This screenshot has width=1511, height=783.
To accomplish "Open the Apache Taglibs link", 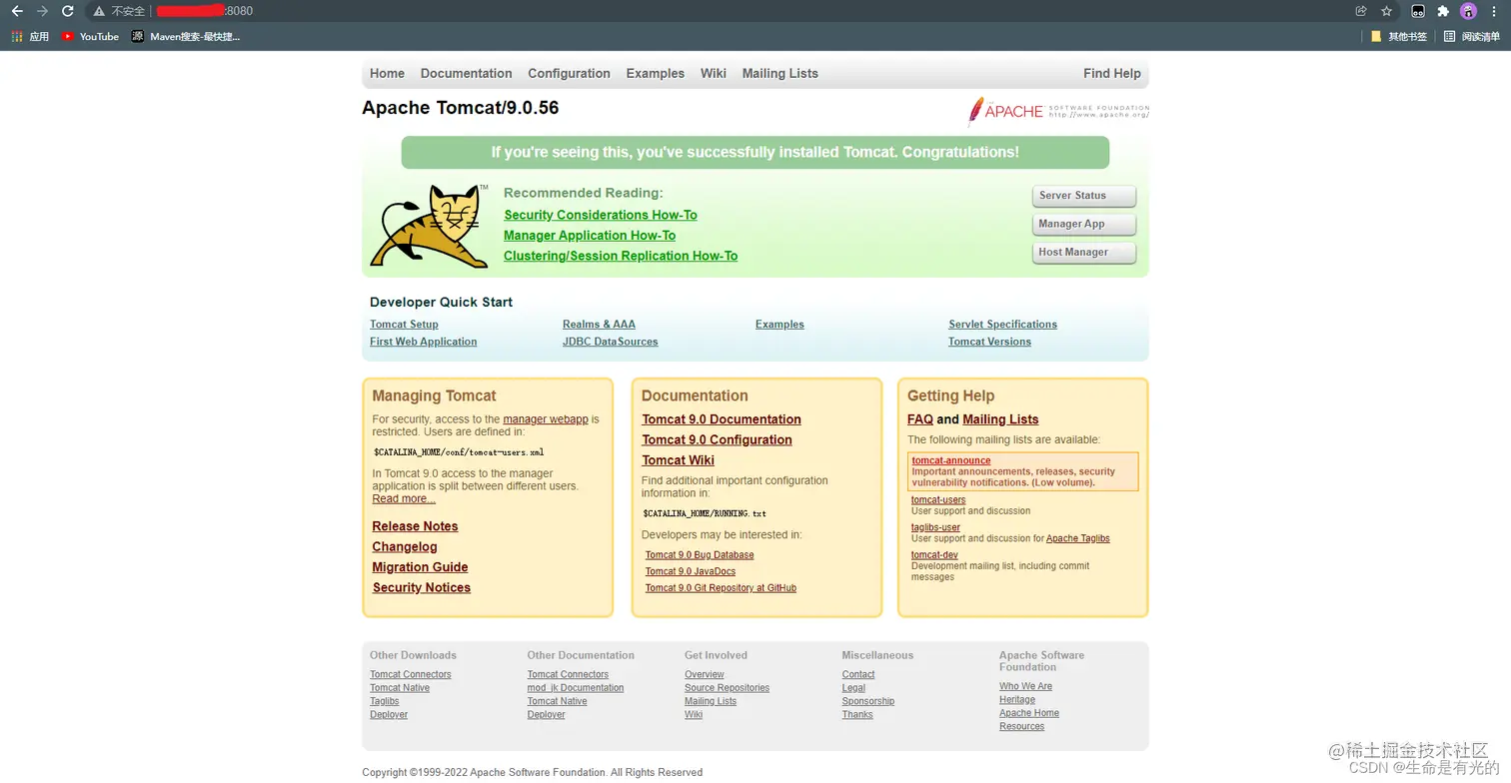I will 1078,538.
